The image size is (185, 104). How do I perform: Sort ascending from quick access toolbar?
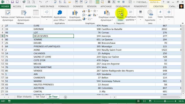click(x=60, y=2)
